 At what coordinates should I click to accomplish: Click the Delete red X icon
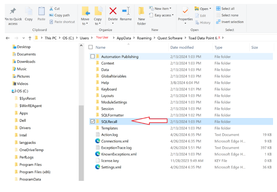(113, 11)
